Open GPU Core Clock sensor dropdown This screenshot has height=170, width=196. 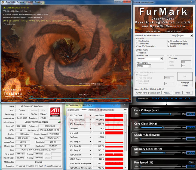tap(91, 115)
